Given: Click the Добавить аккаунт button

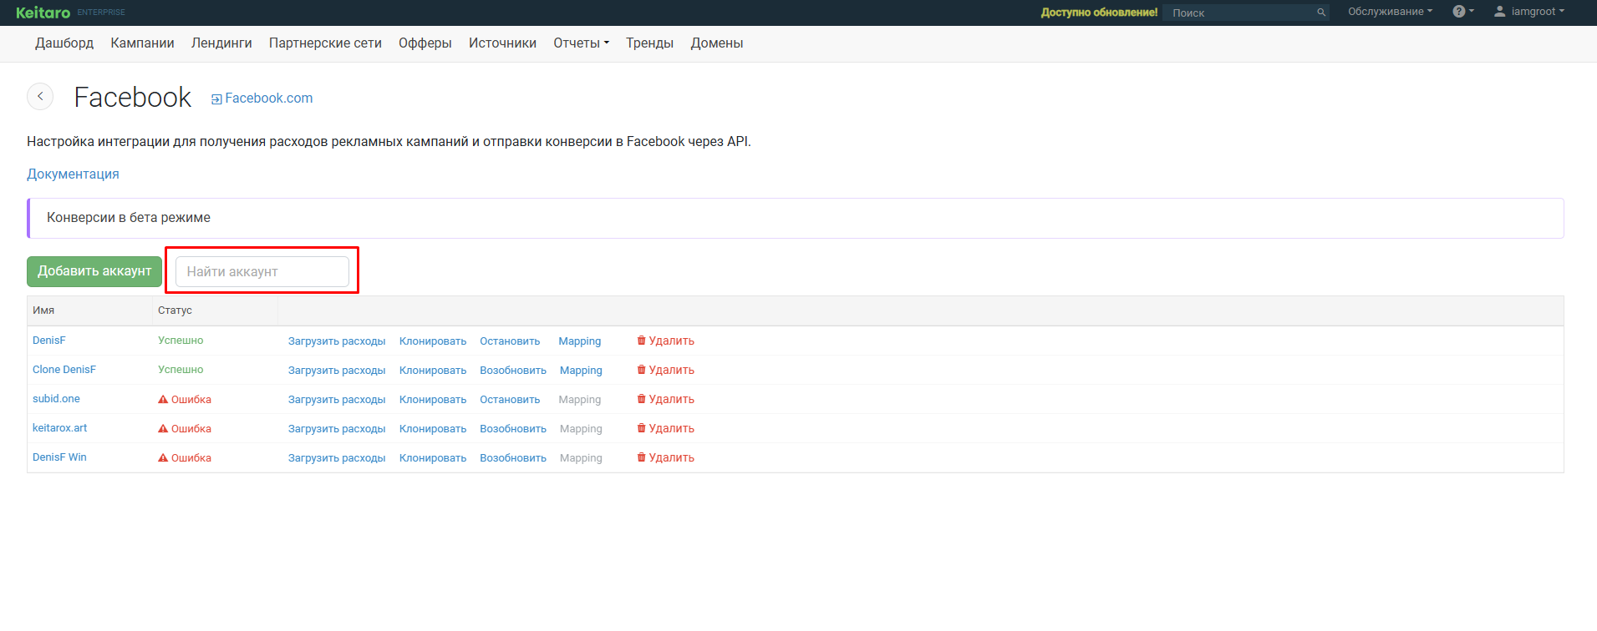Looking at the screenshot, I should (94, 271).
